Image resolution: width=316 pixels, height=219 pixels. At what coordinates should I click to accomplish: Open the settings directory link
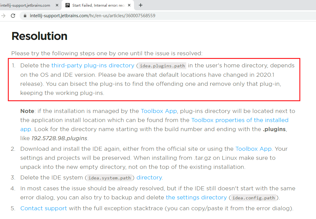click(196, 198)
